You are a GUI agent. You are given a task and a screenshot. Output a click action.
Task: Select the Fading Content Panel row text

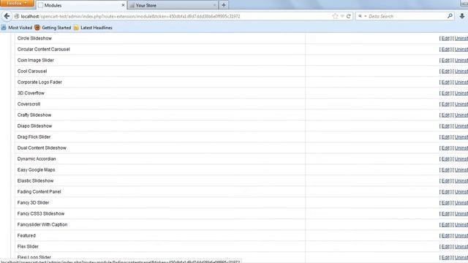pos(39,191)
